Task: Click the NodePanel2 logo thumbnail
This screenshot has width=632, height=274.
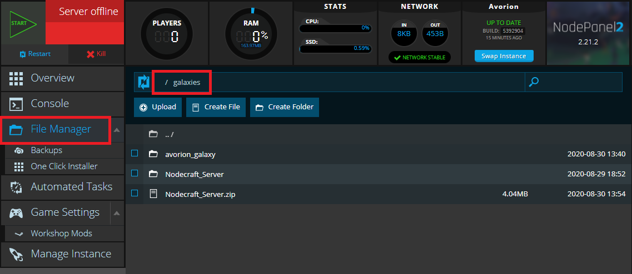Action: point(589,33)
